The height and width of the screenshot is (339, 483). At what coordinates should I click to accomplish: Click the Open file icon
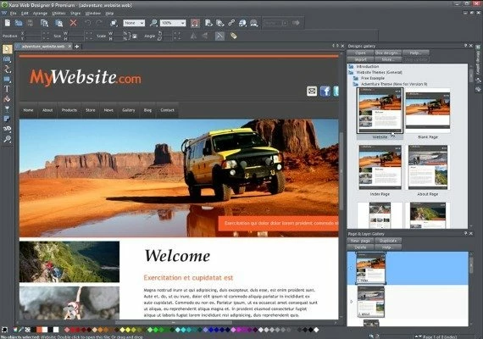[19, 23]
